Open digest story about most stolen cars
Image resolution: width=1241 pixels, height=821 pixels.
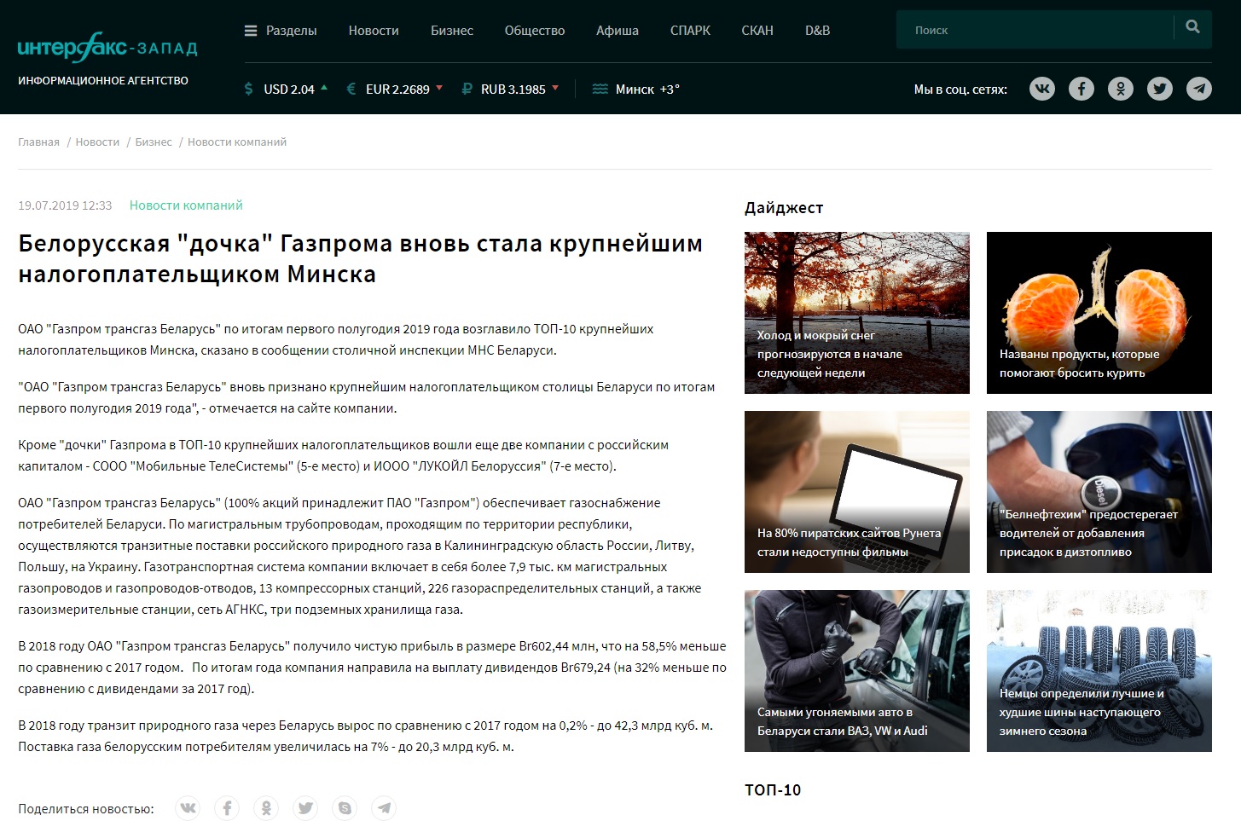857,671
